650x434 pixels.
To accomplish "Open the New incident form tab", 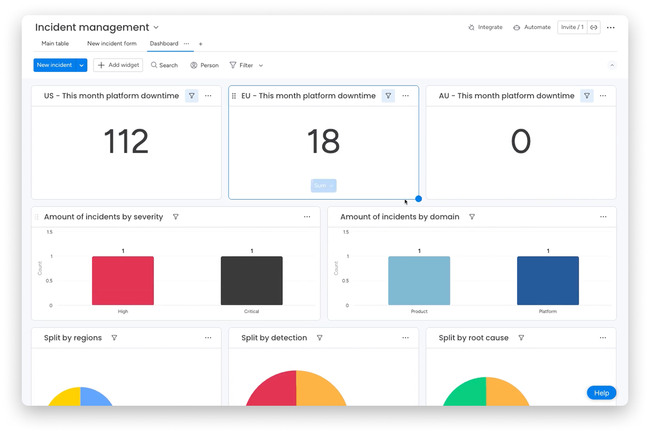I will click(x=112, y=43).
